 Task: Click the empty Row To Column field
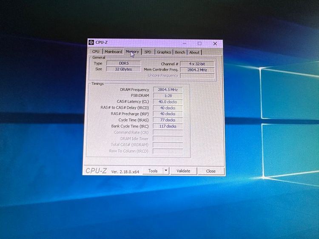coord(168,151)
